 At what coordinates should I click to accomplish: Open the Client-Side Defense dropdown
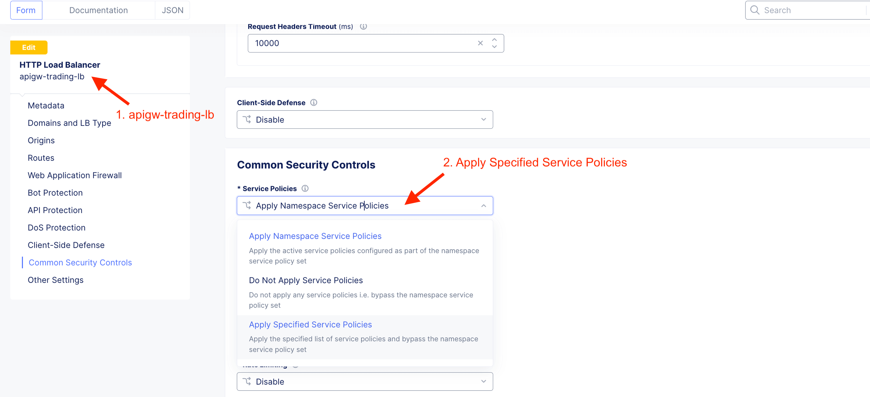point(365,120)
